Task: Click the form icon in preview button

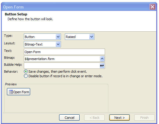Action: pyautogui.click(x=11, y=92)
